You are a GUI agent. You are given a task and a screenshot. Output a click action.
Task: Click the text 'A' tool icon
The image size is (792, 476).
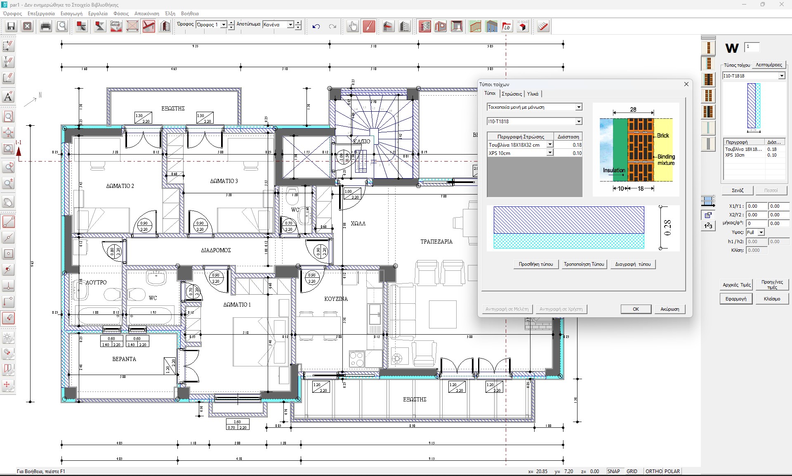[8, 97]
